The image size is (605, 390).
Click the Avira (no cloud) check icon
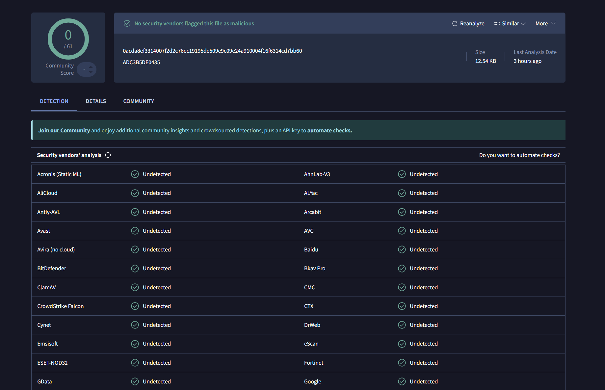[135, 249]
